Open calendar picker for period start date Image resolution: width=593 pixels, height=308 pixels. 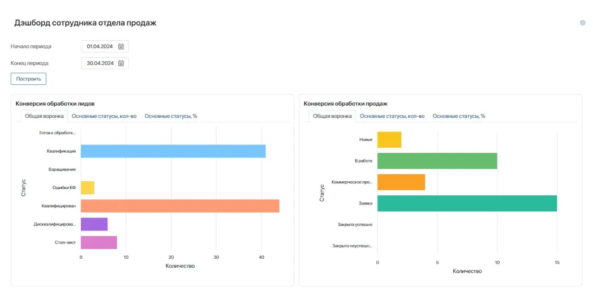pos(121,46)
